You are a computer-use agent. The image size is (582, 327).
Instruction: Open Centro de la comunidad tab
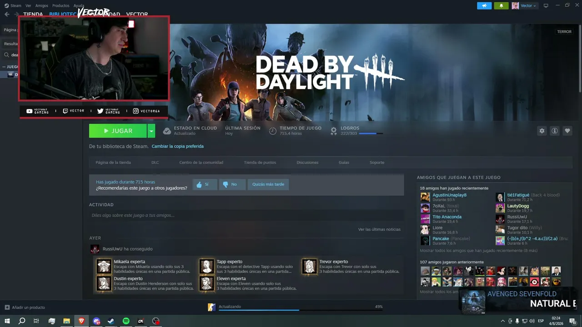[201, 163]
